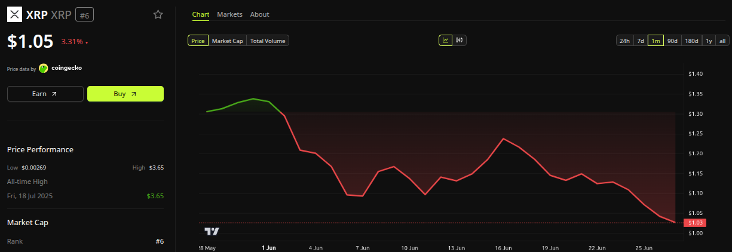Add XRP to favorites with star icon
Image resolution: width=732 pixels, height=252 pixels.
coord(158,14)
